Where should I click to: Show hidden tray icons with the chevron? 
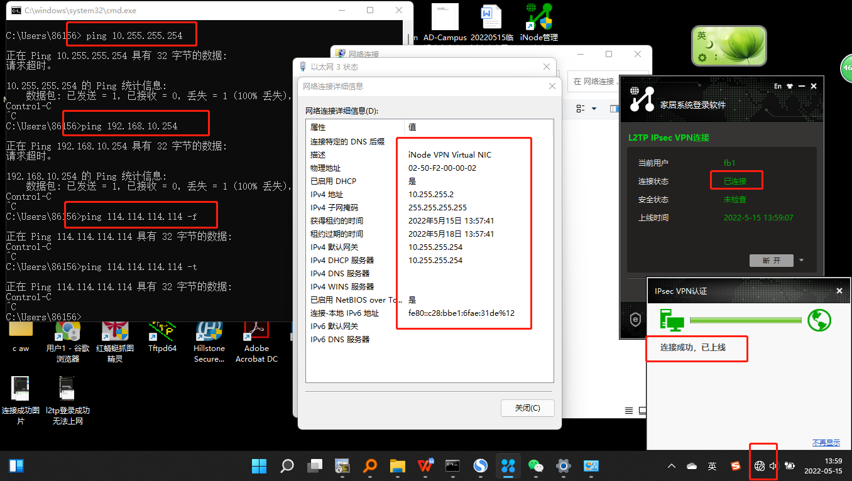pos(672,466)
